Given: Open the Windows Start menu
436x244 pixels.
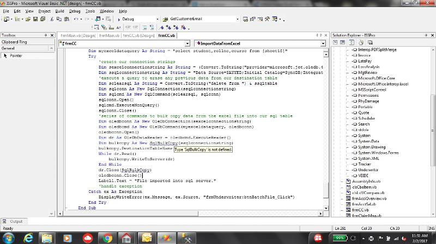Looking at the screenshot, I should coord(8,238).
